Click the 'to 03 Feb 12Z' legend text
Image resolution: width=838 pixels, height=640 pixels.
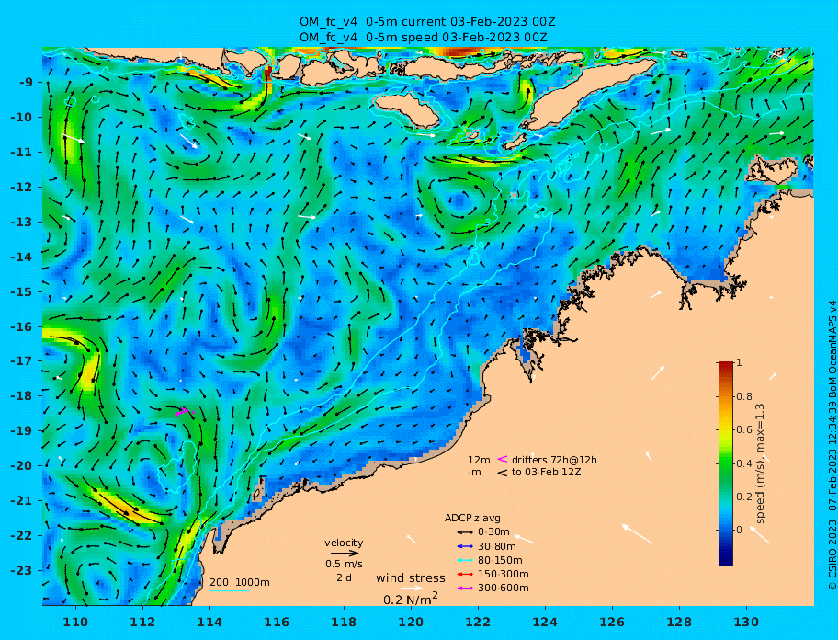click(x=546, y=472)
